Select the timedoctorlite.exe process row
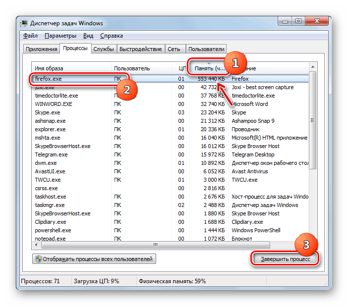 [170, 96]
